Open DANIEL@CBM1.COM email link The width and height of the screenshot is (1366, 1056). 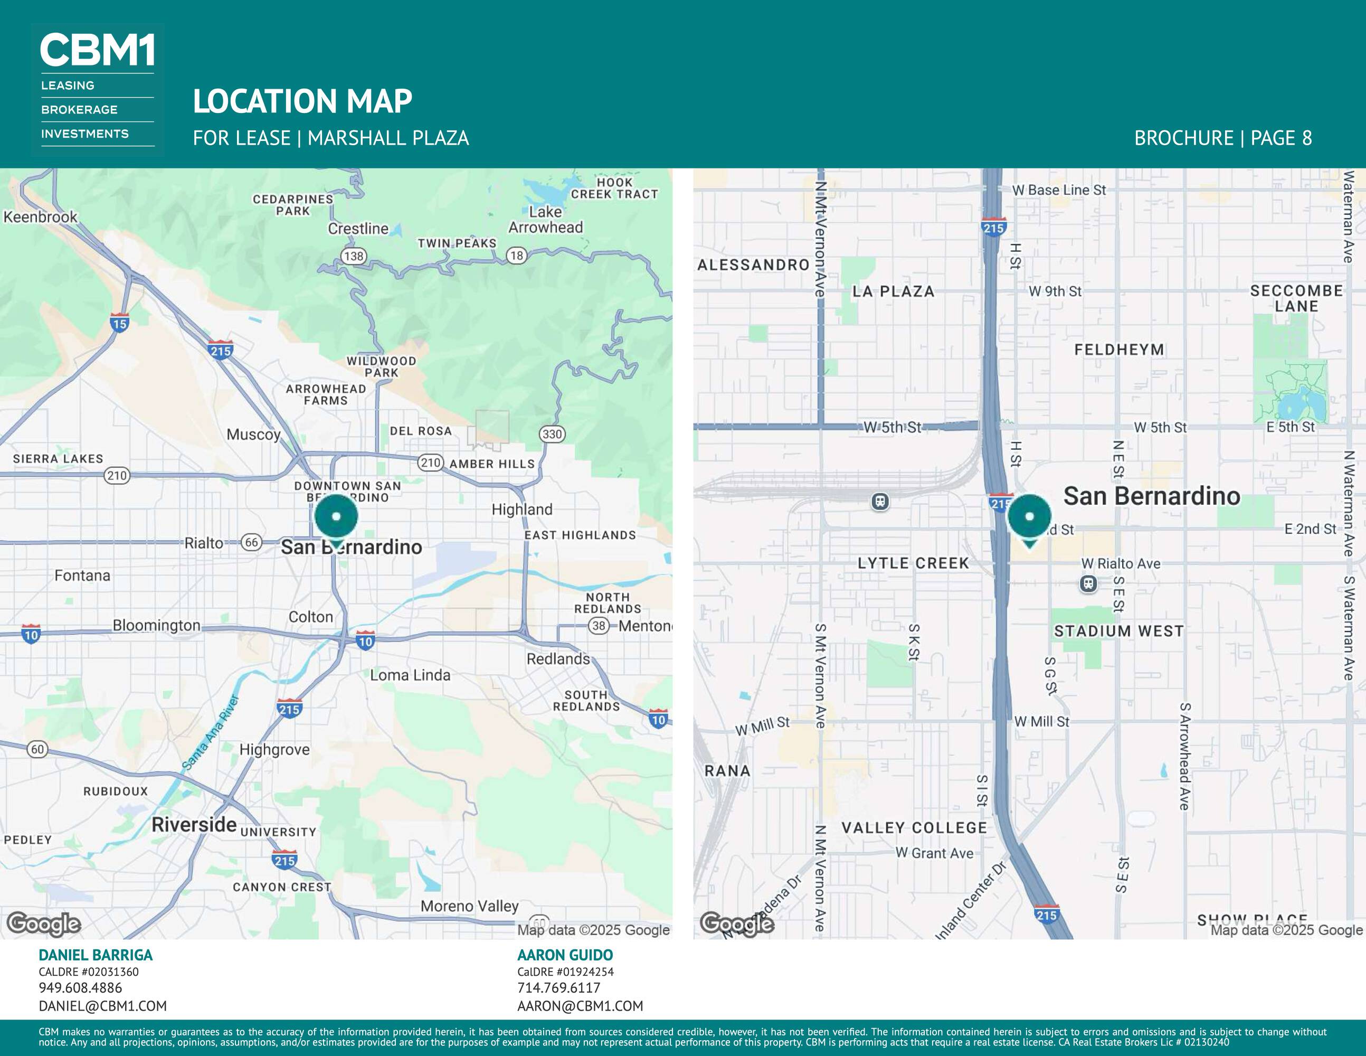click(102, 1006)
